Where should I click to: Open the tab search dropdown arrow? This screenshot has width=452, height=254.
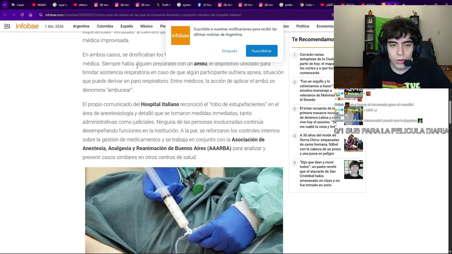tap(5, 5)
